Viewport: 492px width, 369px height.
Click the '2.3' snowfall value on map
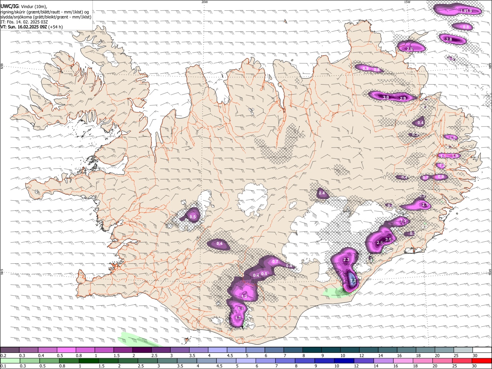[x=346, y=260]
